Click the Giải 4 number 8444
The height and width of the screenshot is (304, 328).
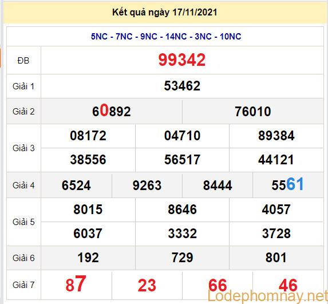point(218,185)
